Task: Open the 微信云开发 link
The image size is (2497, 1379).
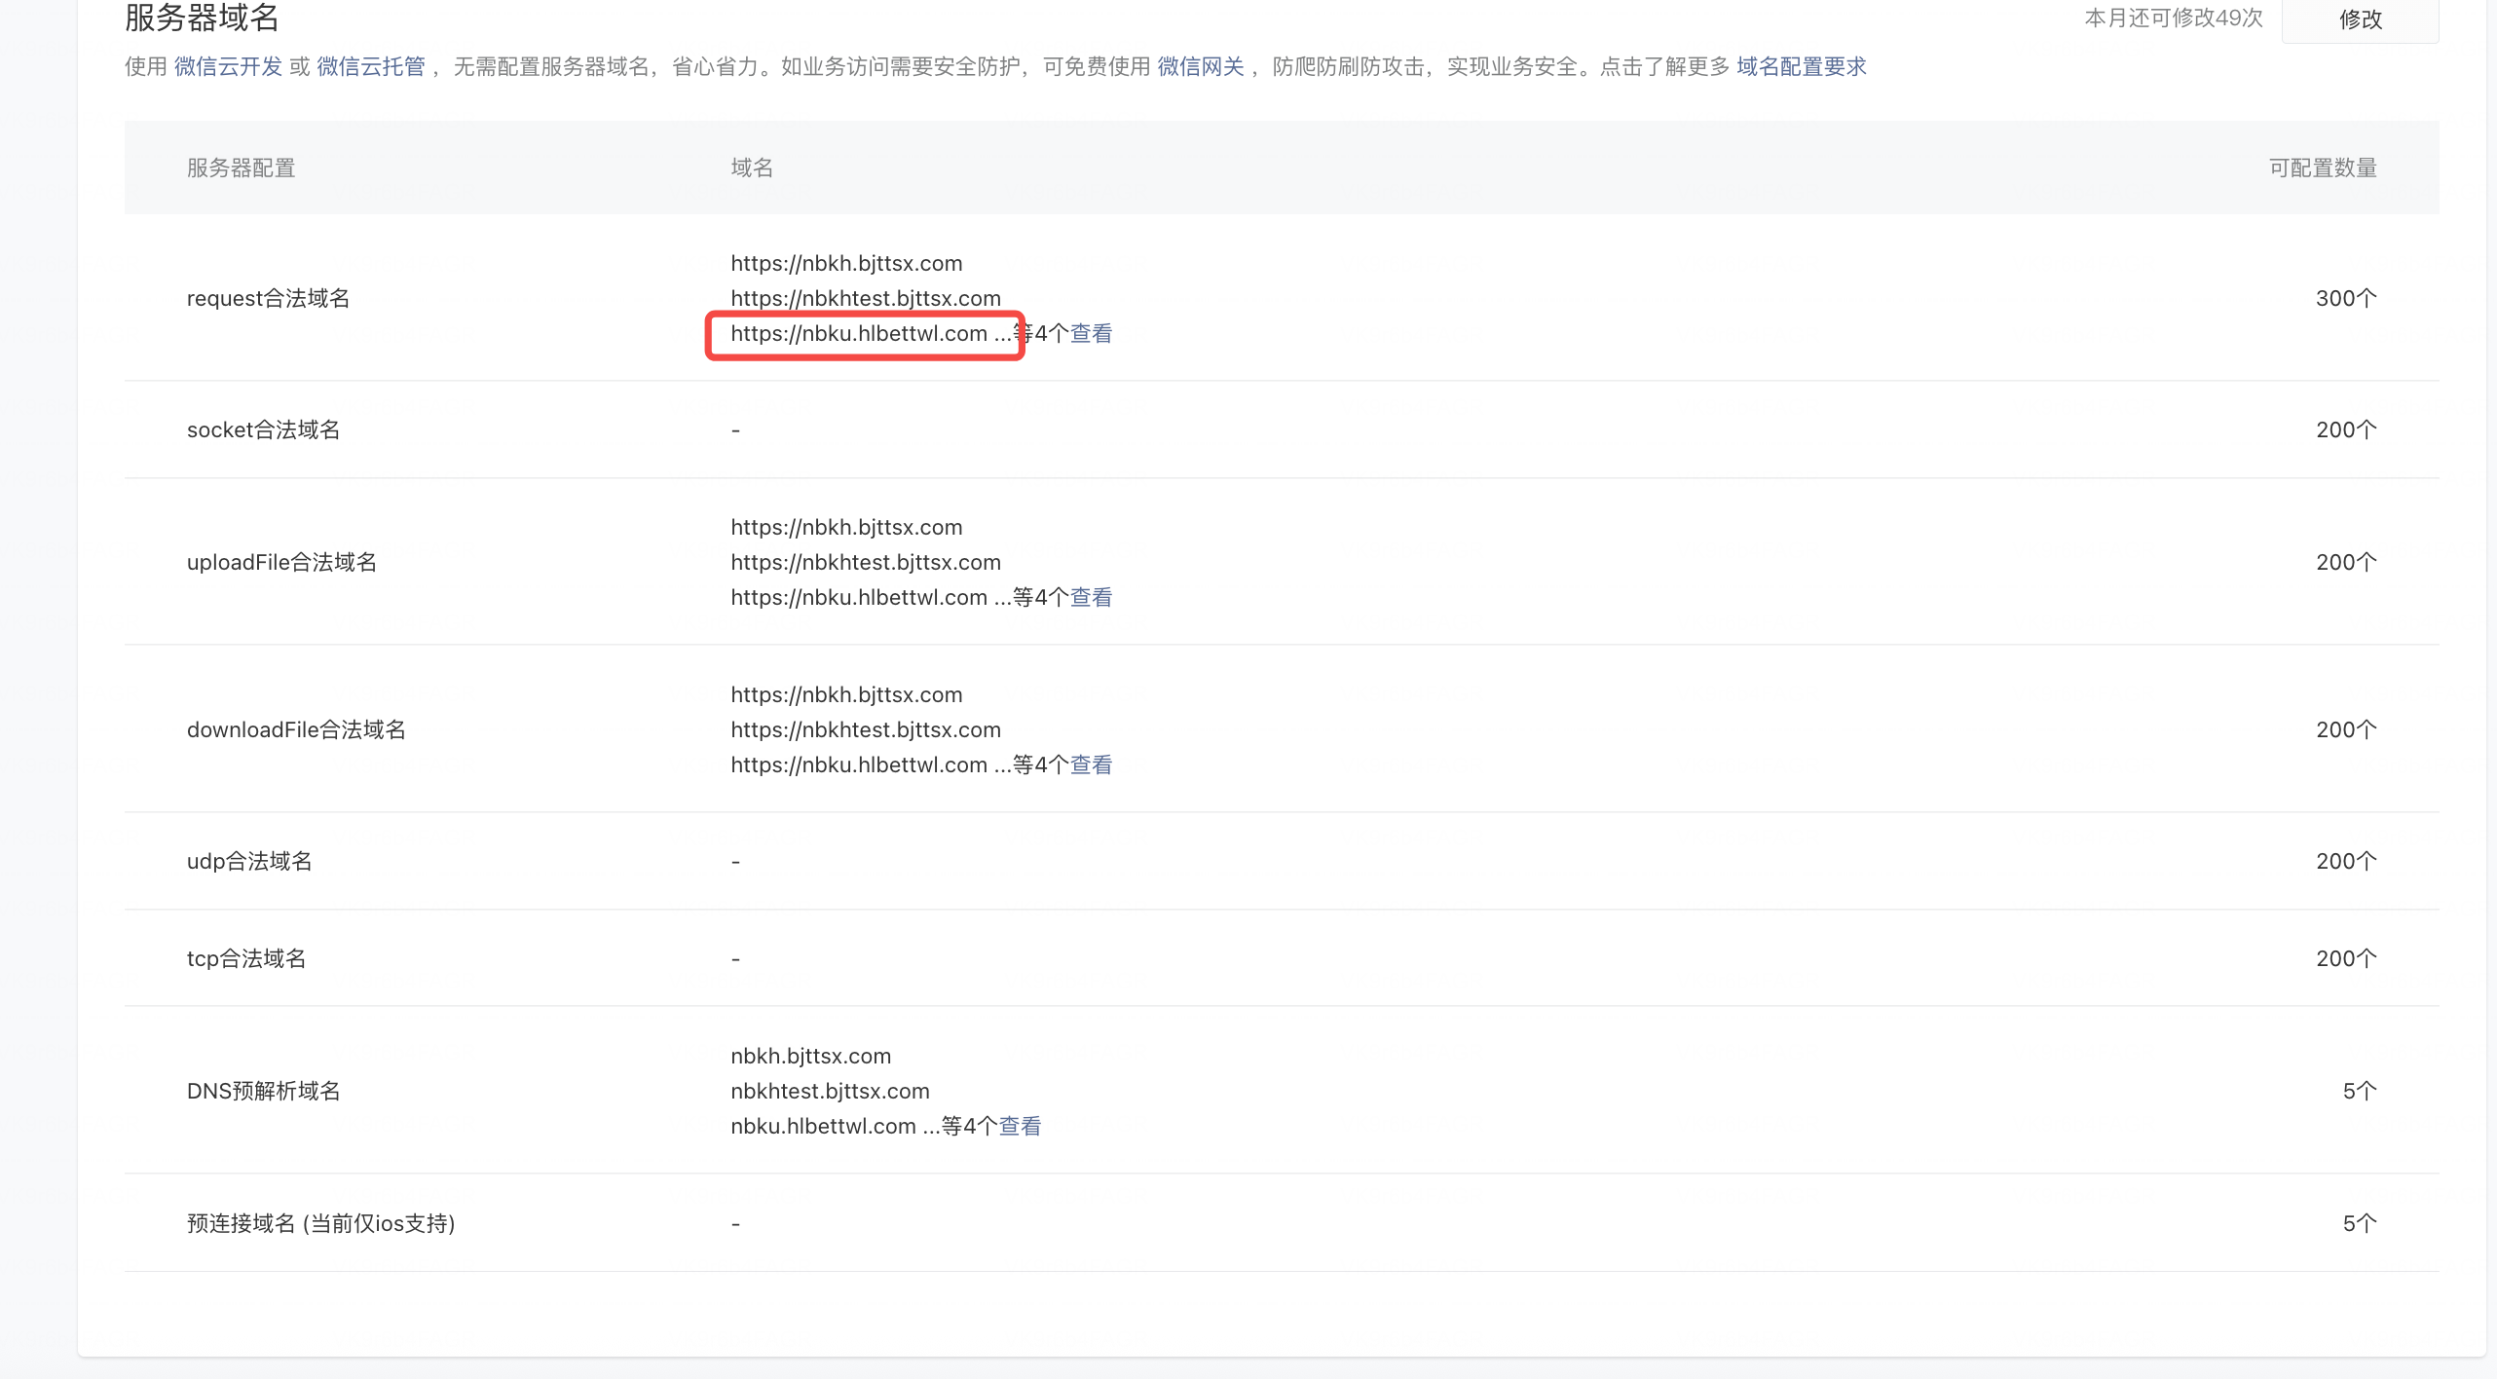Action: 228,66
